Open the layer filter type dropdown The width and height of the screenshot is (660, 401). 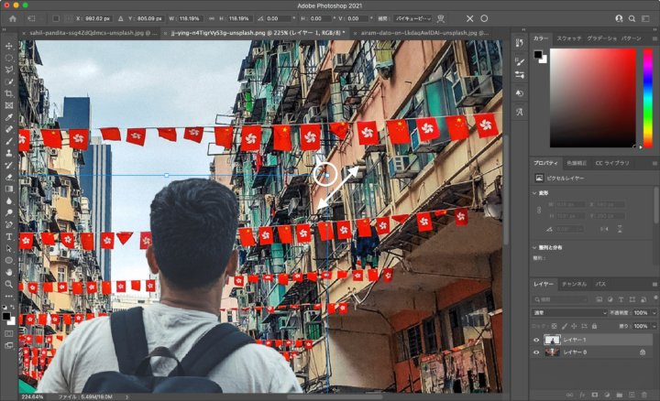click(561, 299)
